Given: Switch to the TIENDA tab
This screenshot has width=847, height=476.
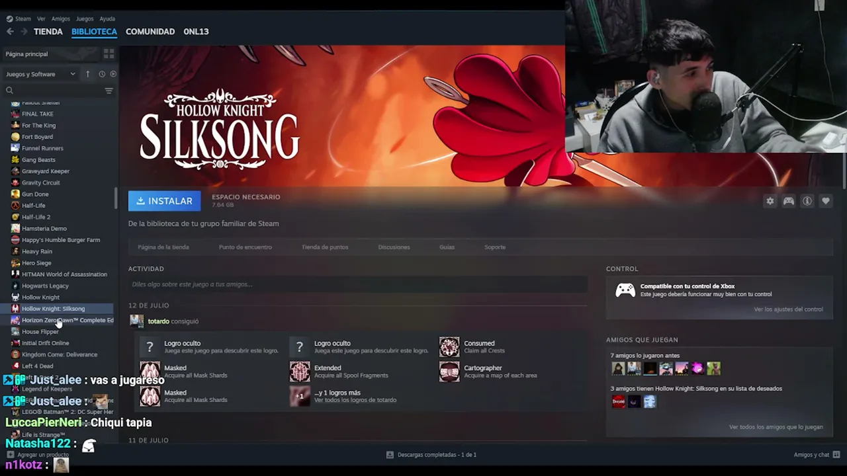Looking at the screenshot, I should pyautogui.click(x=48, y=32).
